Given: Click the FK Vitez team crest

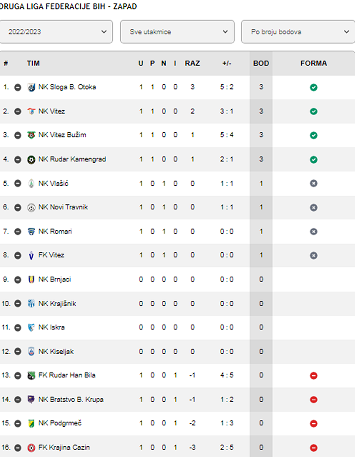Looking at the screenshot, I should pyautogui.click(x=31, y=255).
